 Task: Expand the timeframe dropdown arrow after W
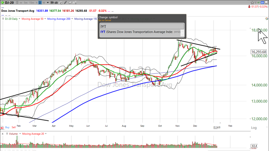(x=48, y=3)
